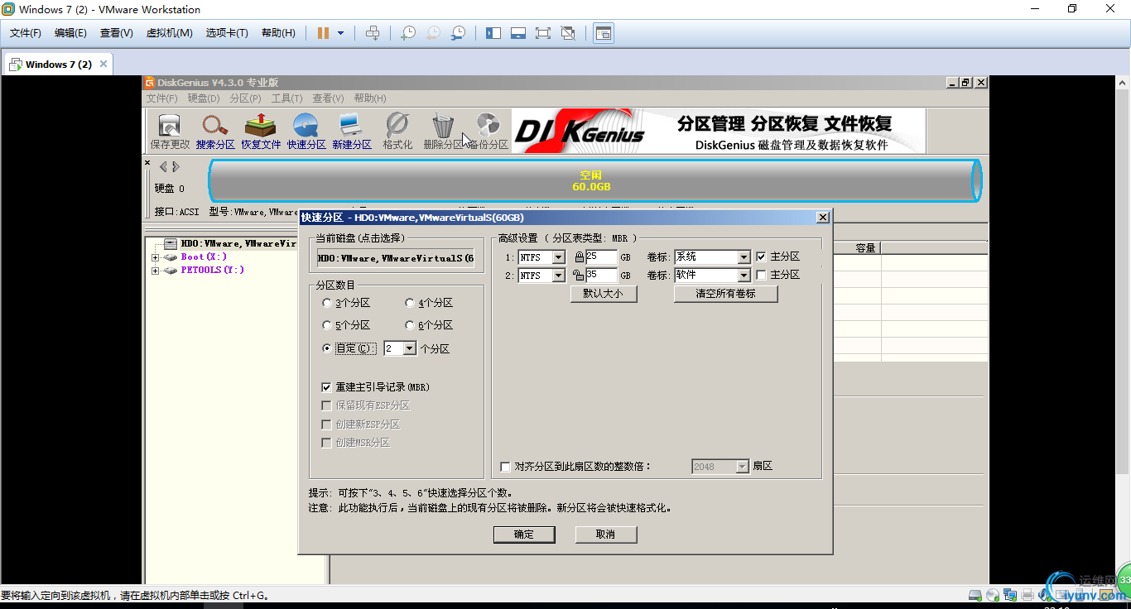Click the 默认大小 button
This screenshot has width=1131, height=609.
[604, 294]
